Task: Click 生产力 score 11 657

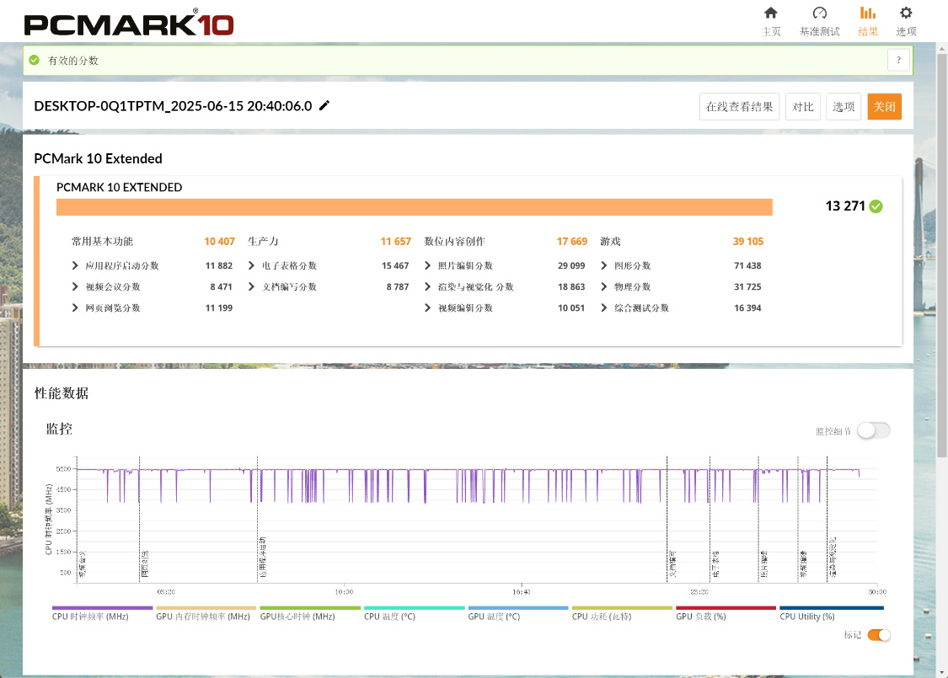Action: click(x=395, y=241)
